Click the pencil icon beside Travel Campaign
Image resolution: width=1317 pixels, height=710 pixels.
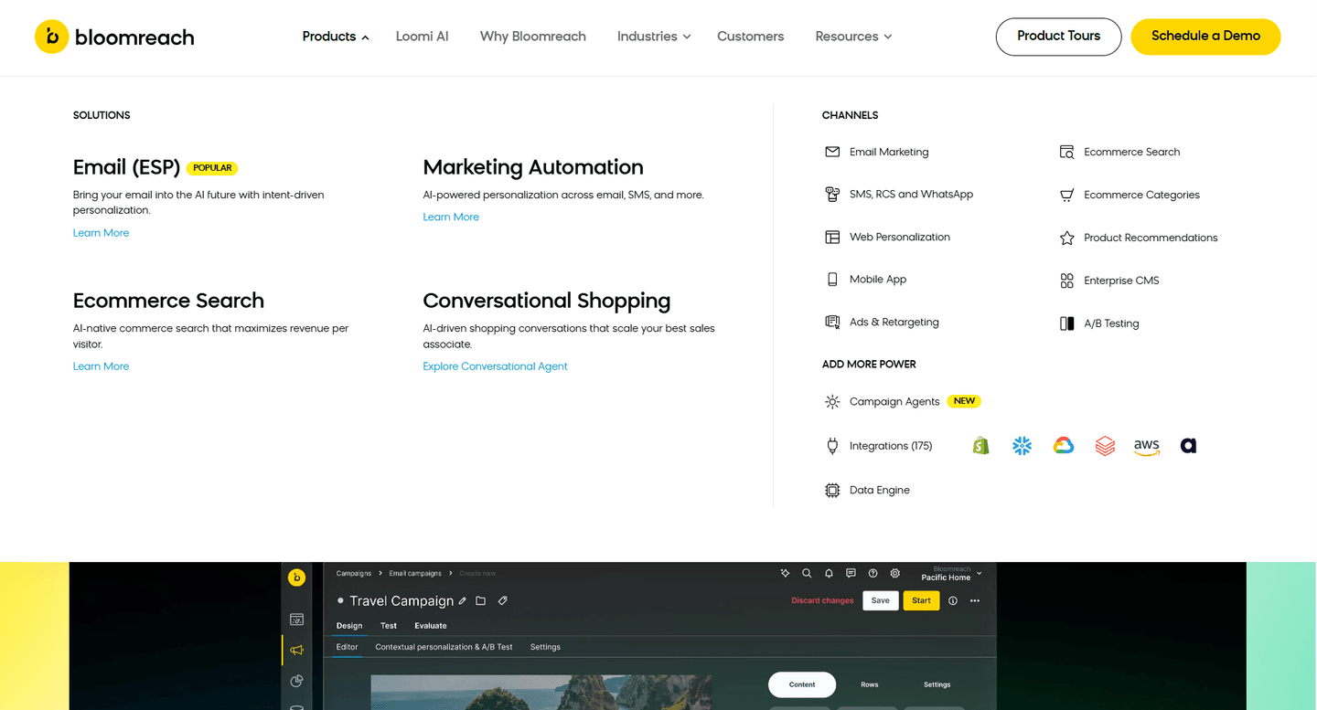[463, 600]
